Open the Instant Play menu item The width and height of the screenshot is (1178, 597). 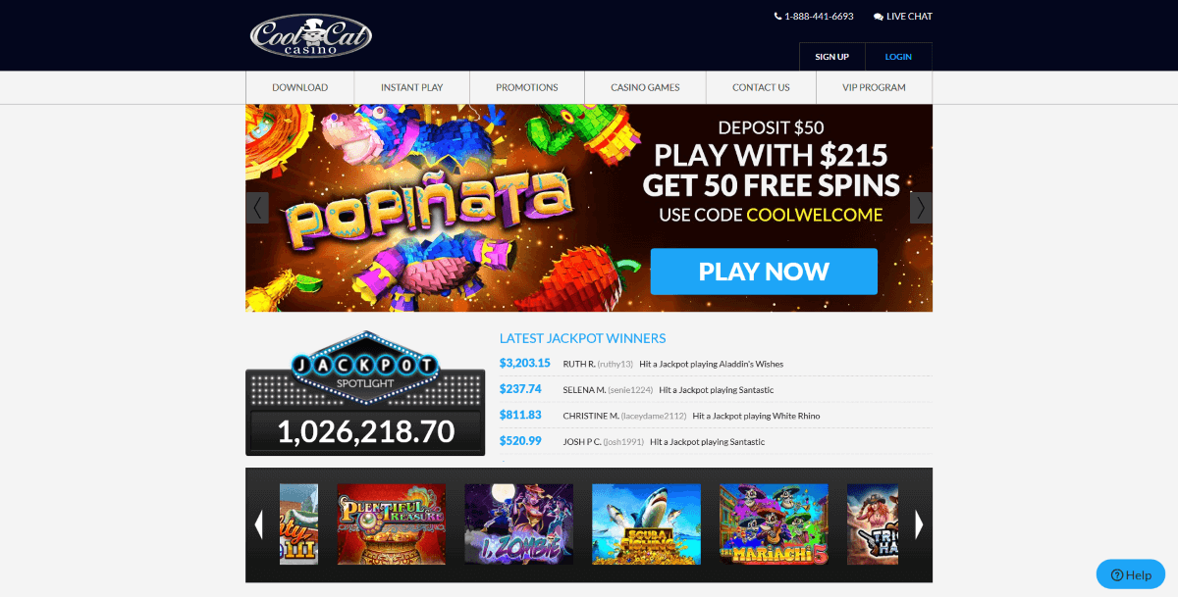click(x=412, y=87)
